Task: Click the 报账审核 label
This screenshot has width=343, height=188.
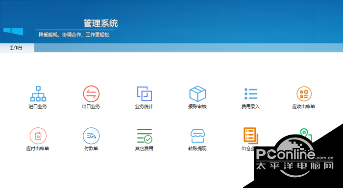Action: click(x=197, y=106)
